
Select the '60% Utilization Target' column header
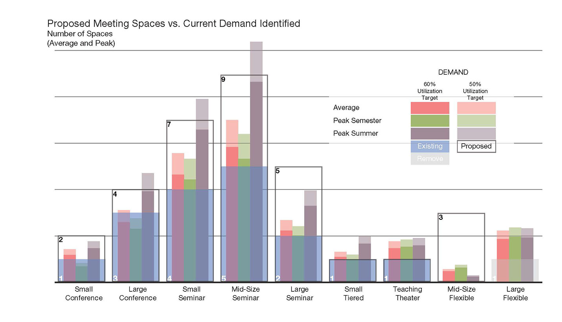(430, 91)
